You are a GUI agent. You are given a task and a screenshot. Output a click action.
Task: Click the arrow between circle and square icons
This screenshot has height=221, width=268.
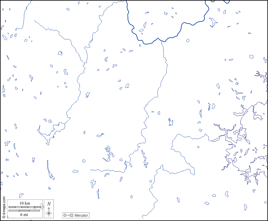point(68,215)
